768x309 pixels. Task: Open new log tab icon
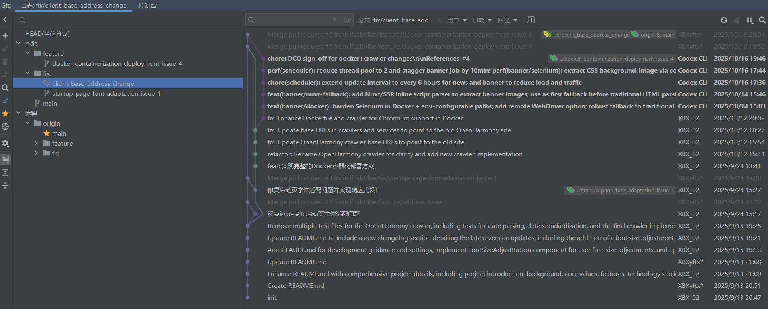tap(531, 20)
